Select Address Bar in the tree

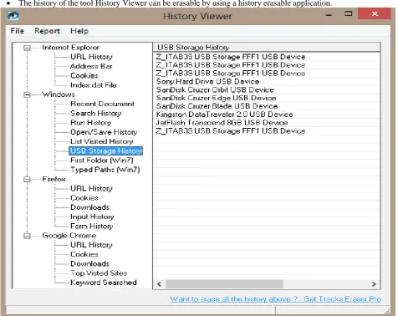click(91, 66)
